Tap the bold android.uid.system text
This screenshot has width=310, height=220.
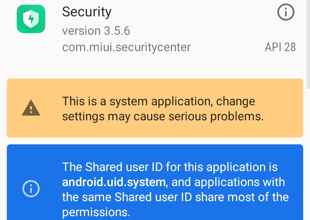coord(114,182)
